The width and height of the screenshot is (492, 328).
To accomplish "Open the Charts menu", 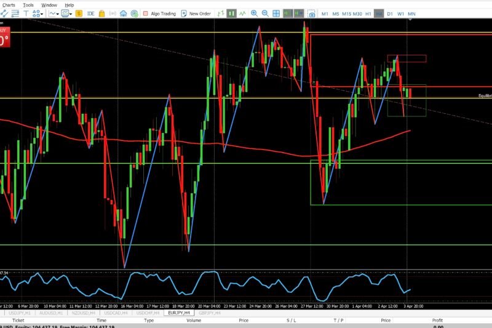I will 9,5.
